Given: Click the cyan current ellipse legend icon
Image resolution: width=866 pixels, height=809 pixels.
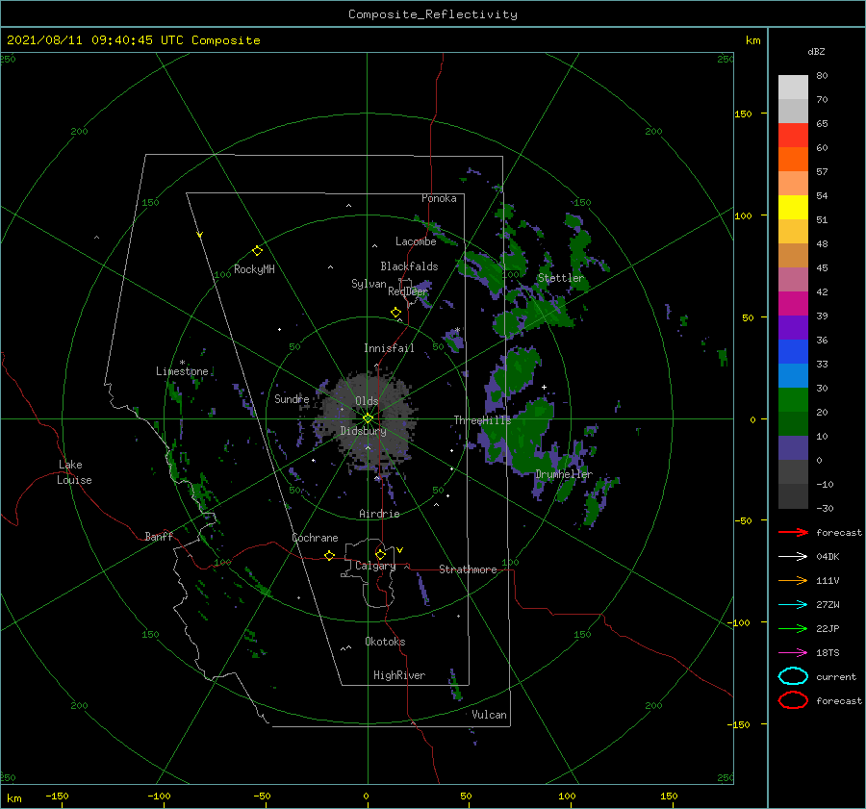Looking at the screenshot, I should coord(793,676).
